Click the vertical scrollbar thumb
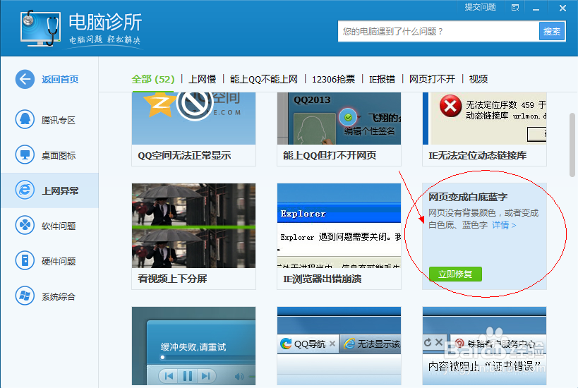578x388 pixels. (572, 145)
